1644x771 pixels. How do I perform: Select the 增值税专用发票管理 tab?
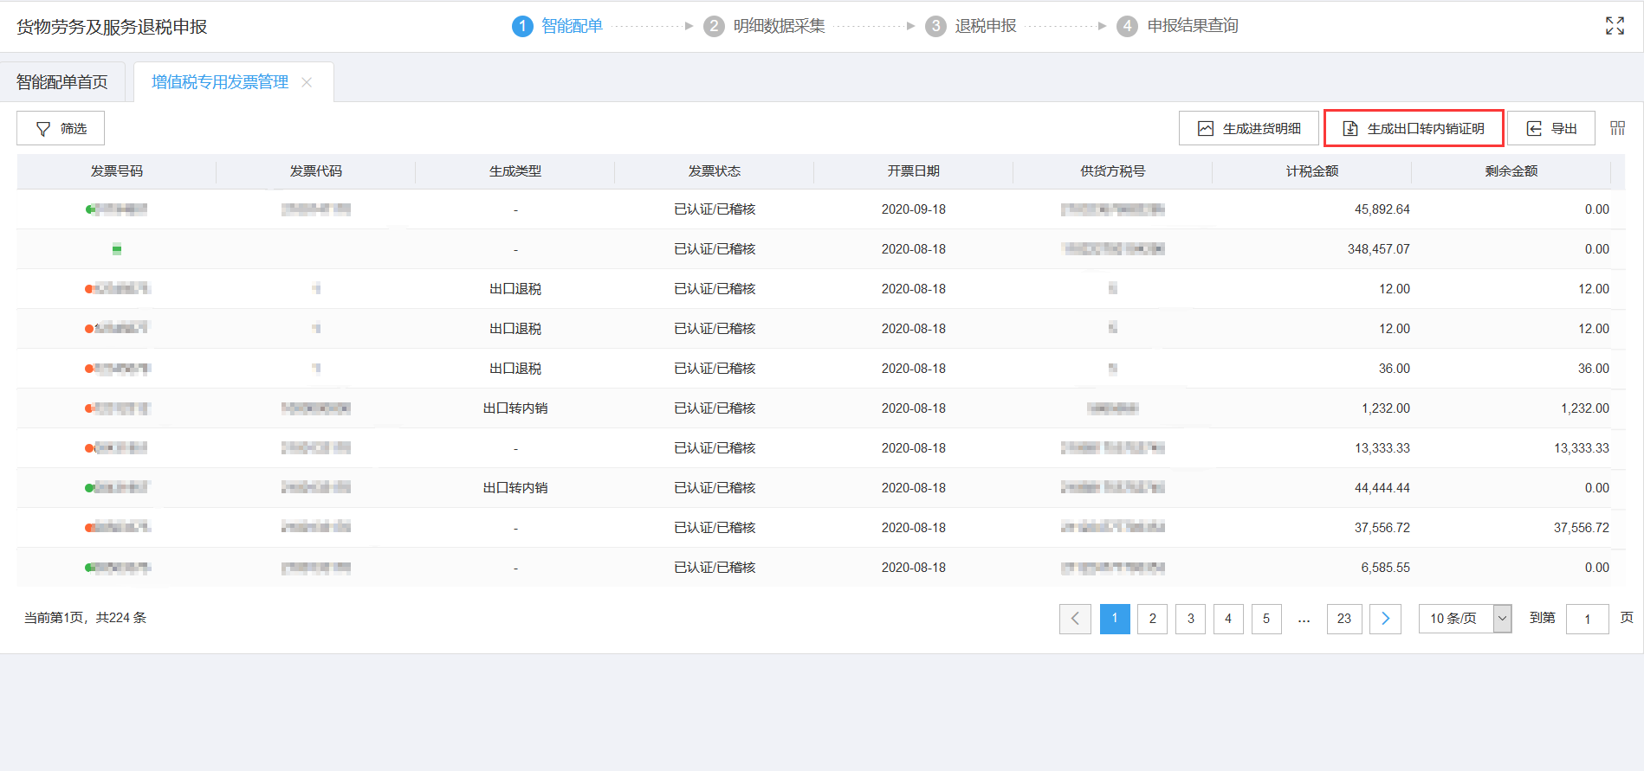pos(220,82)
